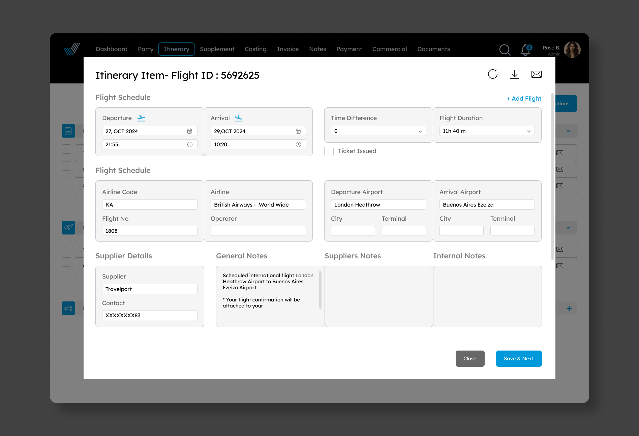Open the Commercial tab
Image resolution: width=639 pixels, height=436 pixels.
click(390, 49)
